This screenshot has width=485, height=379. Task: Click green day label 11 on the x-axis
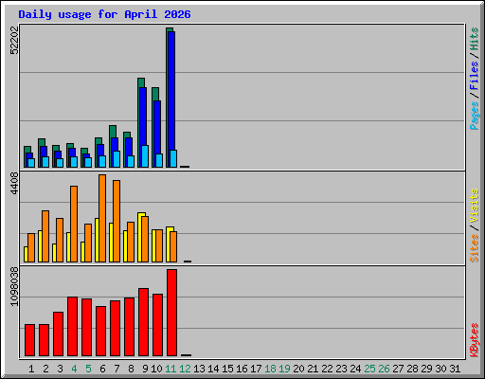171,369
